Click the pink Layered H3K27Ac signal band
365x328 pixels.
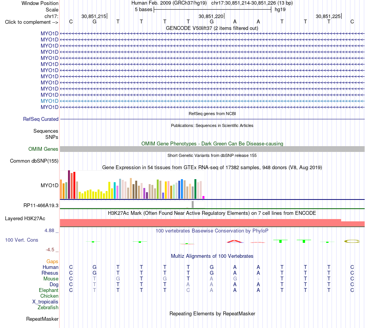click(x=212, y=223)
